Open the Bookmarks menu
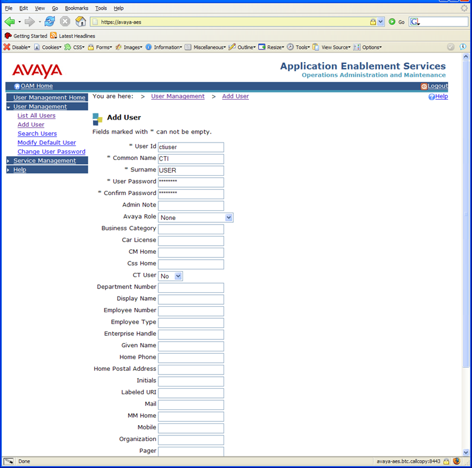 pyautogui.click(x=77, y=8)
